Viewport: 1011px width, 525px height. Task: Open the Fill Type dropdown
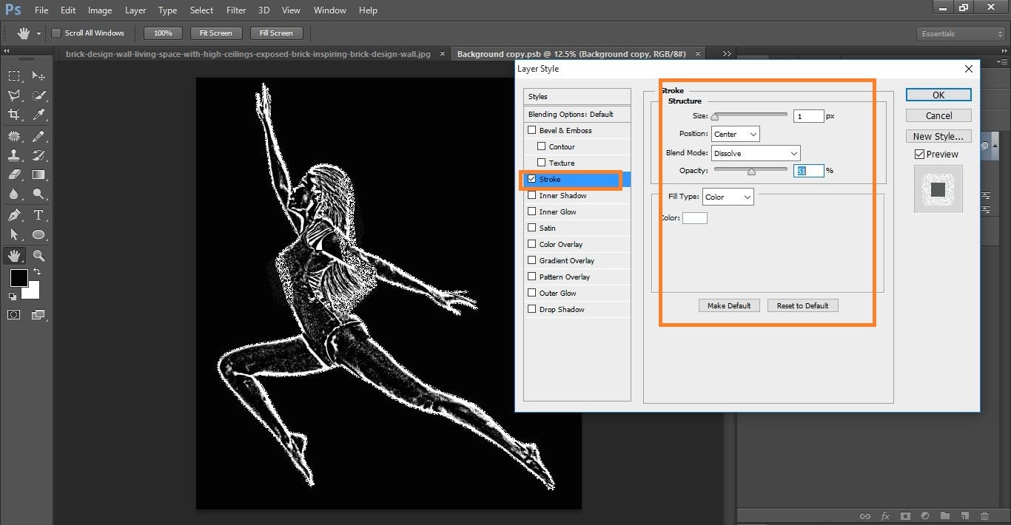pos(728,197)
